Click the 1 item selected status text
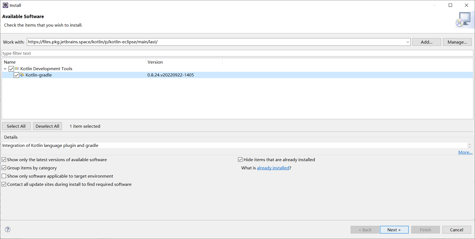The height and width of the screenshot is (239, 475). (85, 126)
